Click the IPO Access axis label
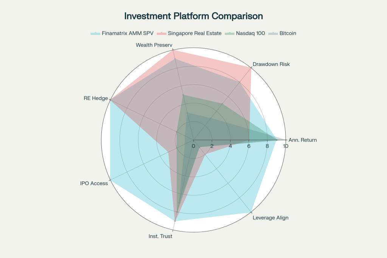387x258 pixels. [94, 183]
